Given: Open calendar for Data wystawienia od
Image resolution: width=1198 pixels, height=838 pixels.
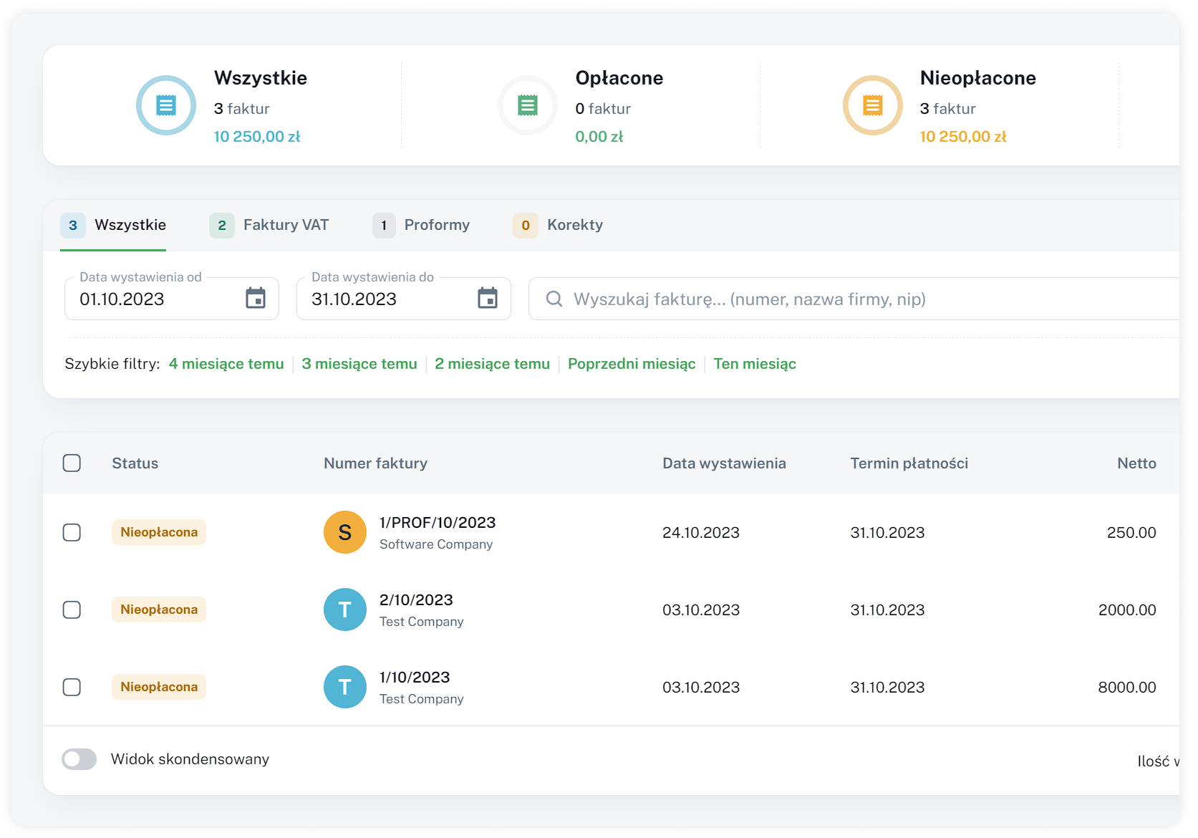Looking at the screenshot, I should click(256, 298).
